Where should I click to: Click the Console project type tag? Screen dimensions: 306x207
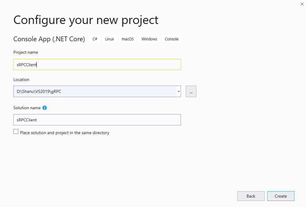(x=172, y=39)
